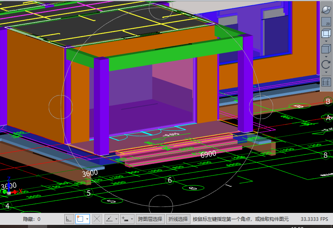Click the dynamic input plus icon

(125, 219)
